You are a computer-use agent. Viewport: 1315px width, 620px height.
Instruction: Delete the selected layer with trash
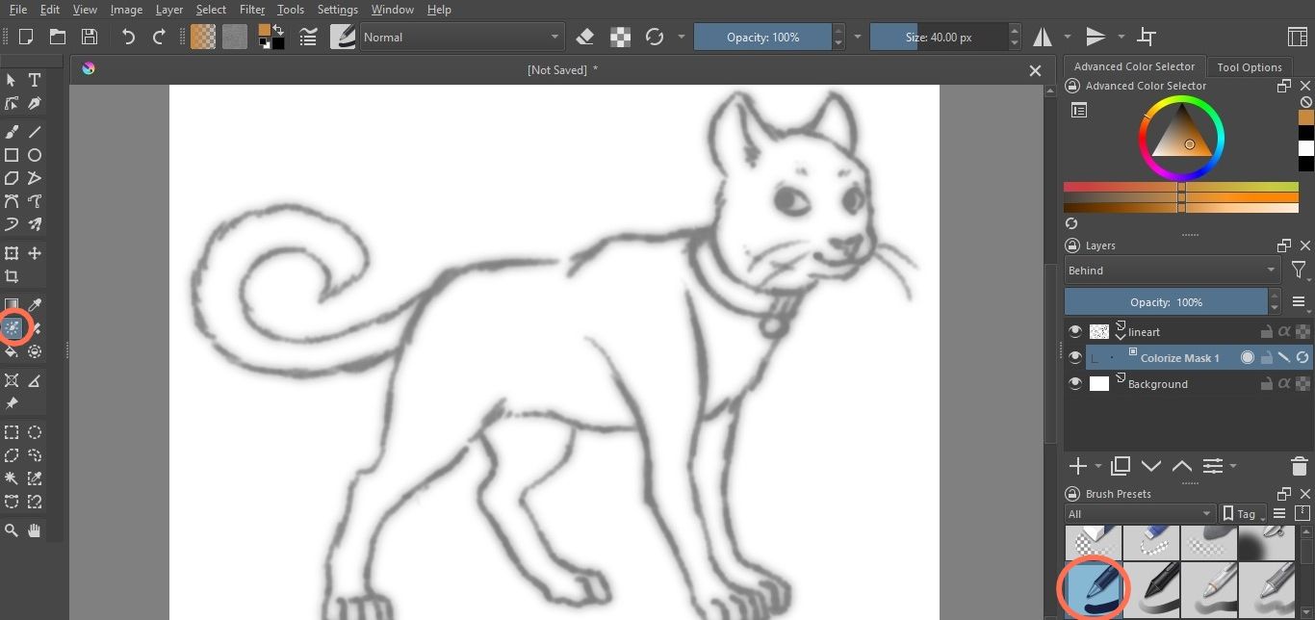coord(1299,467)
